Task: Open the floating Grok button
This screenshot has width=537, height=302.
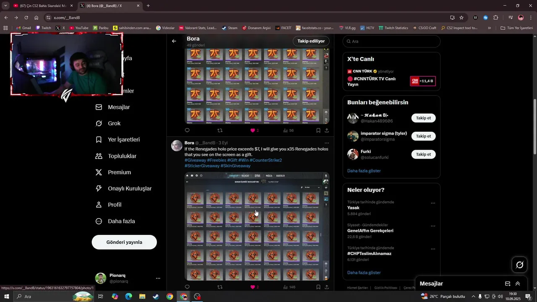Action: (x=519, y=265)
